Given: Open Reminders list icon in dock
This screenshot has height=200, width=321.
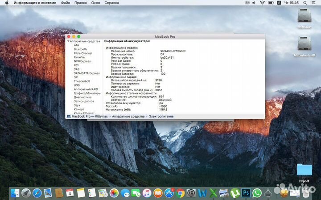Looking at the screenshot, I should tap(92, 193).
